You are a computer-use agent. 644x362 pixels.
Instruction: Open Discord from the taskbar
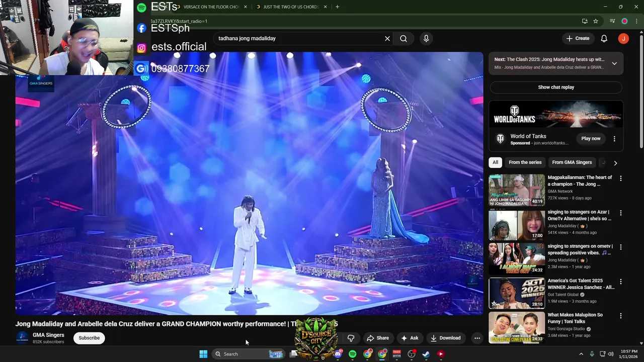338,354
